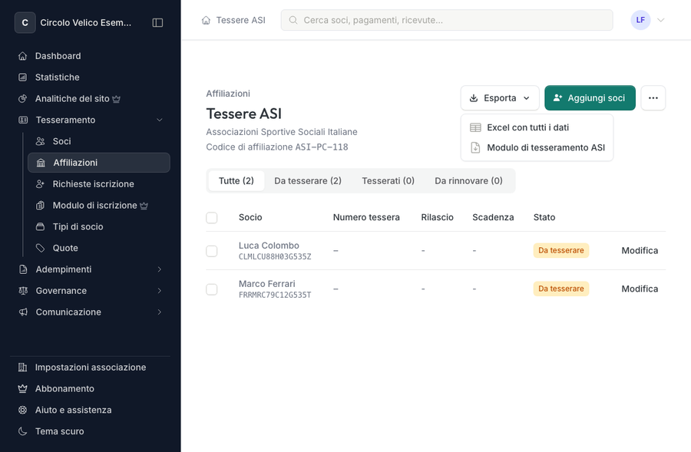
Task: Click the Scadenza column header
Action: (493, 218)
